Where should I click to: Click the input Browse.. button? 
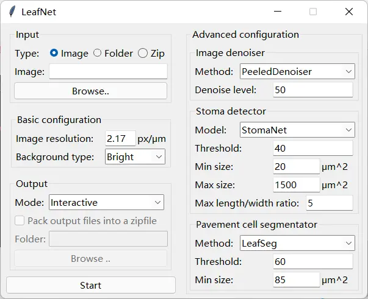[x=90, y=91]
